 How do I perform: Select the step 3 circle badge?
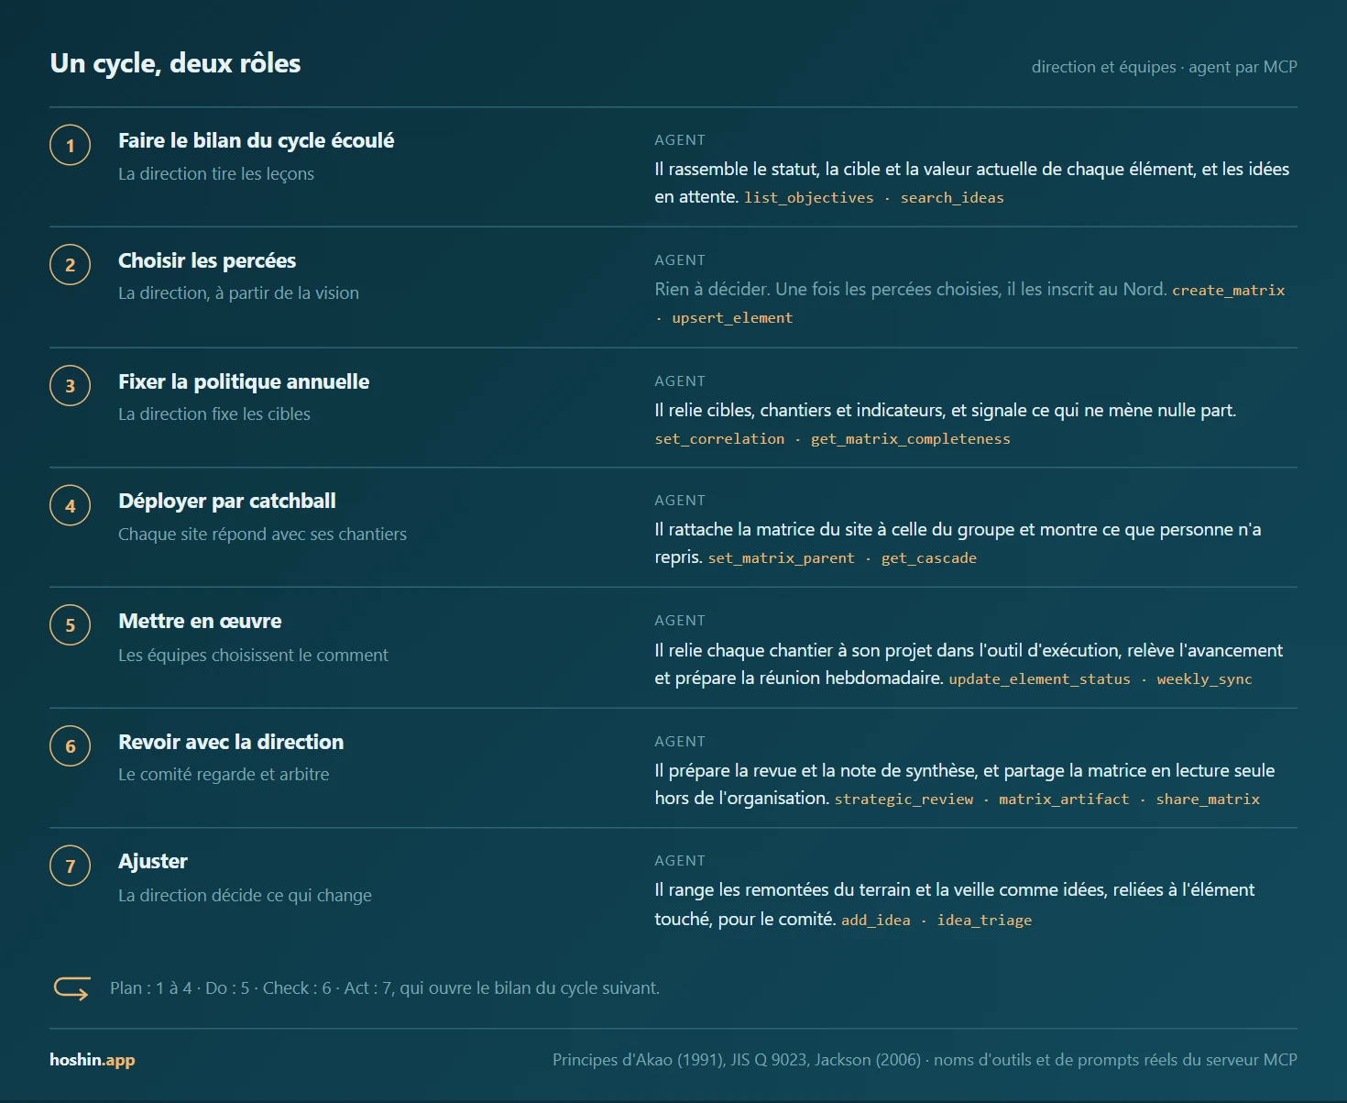[x=70, y=386]
